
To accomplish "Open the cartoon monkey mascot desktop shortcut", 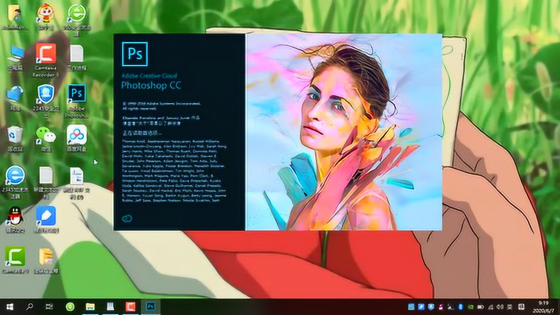I will 45,17.
